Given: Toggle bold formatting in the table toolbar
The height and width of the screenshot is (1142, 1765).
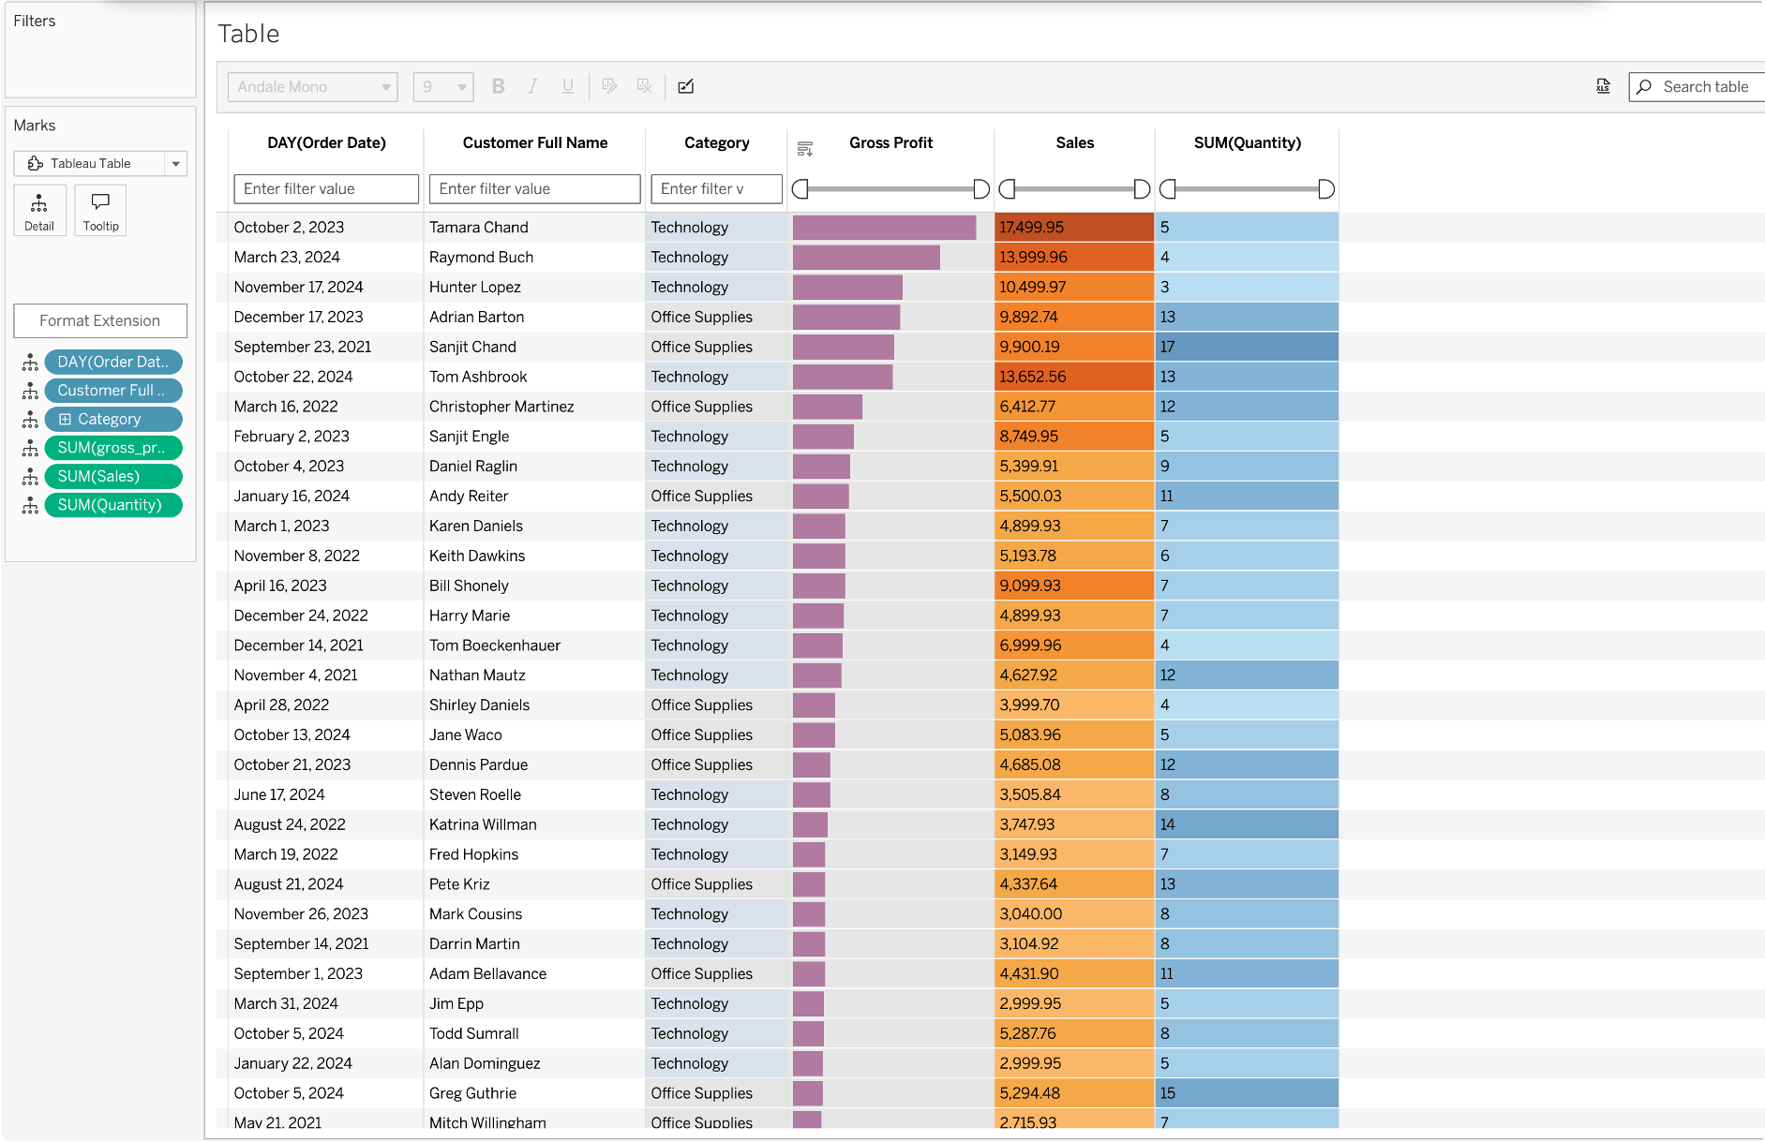Looking at the screenshot, I should pos(499,86).
